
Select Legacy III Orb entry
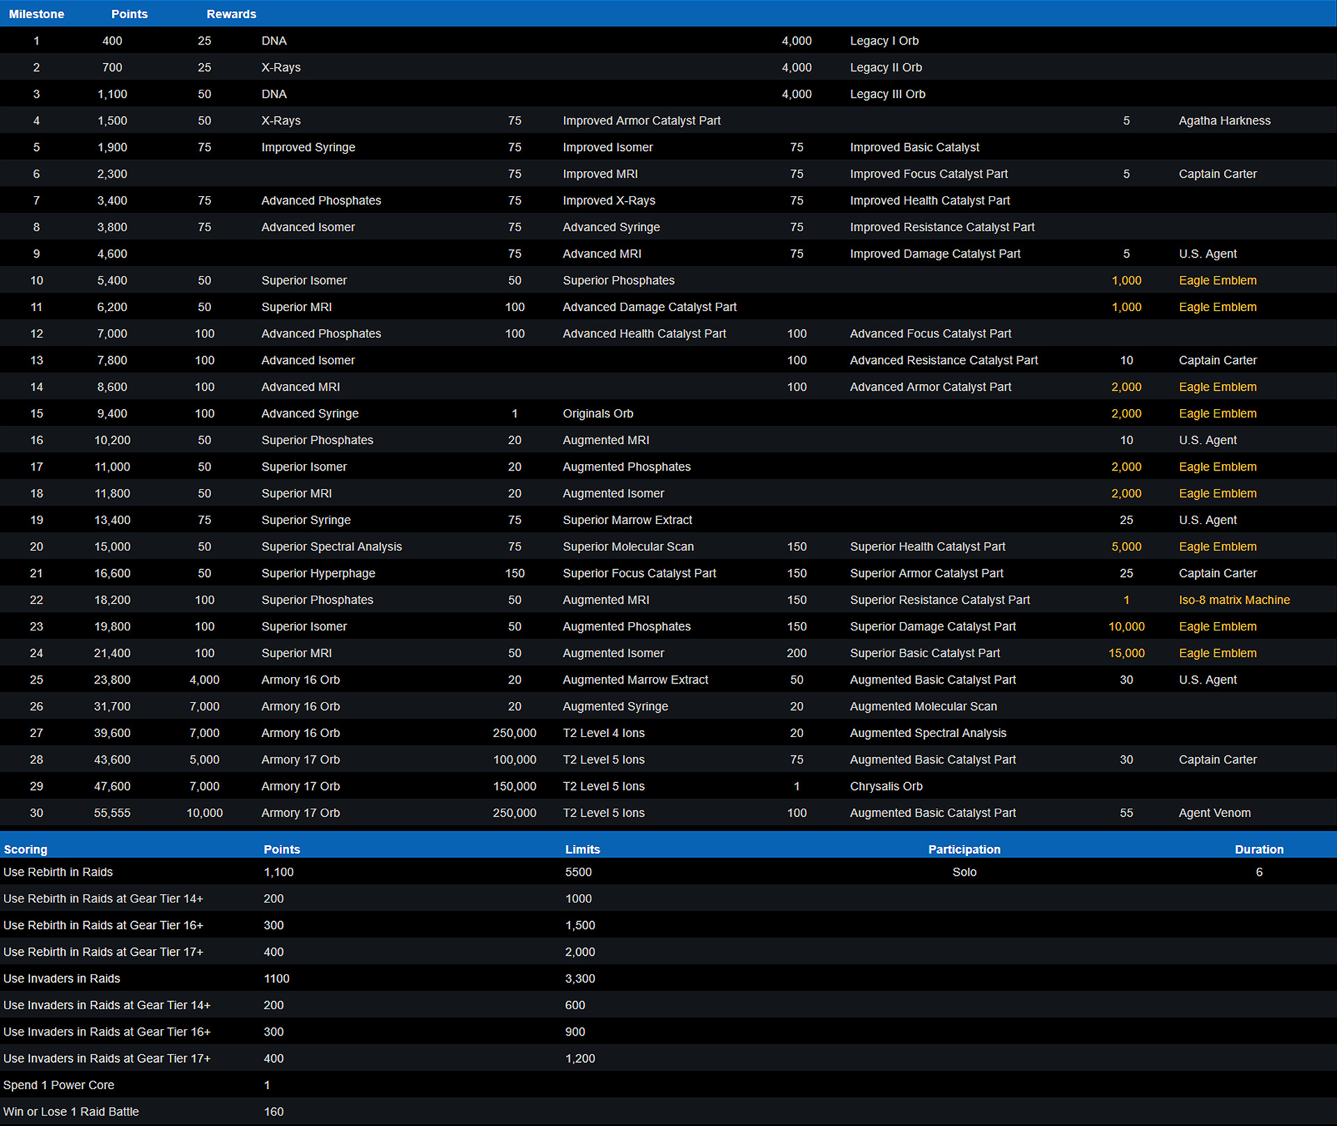pos(887,94)
